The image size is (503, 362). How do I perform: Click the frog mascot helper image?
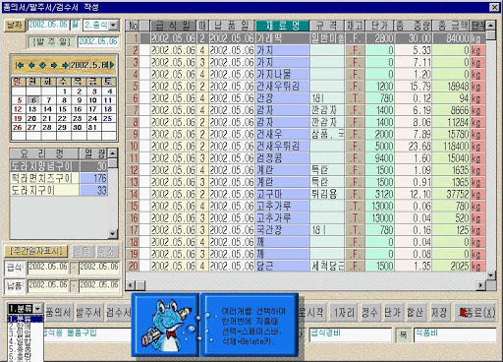pos(166,325)
